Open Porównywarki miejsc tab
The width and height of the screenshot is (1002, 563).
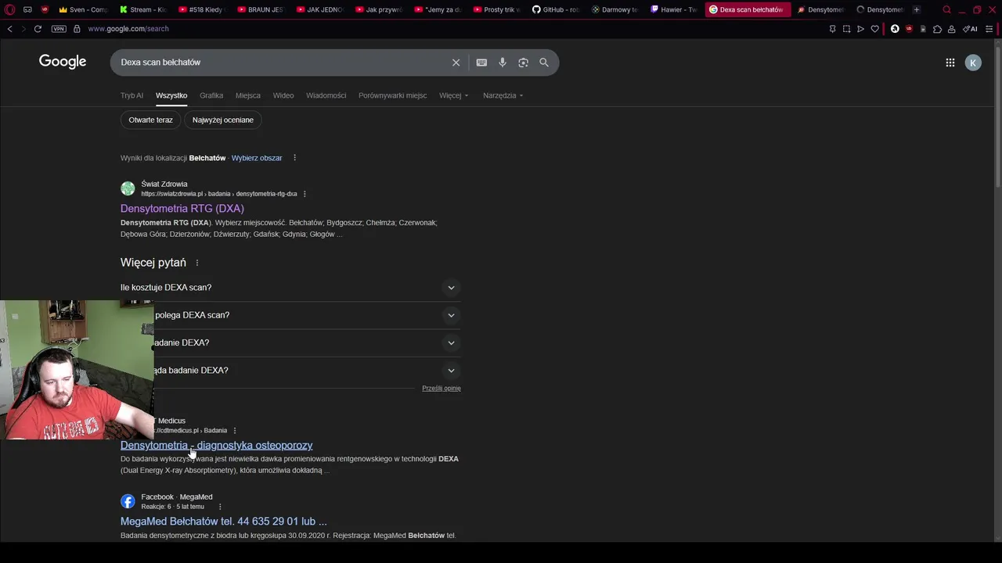click(x=392, y=95)
